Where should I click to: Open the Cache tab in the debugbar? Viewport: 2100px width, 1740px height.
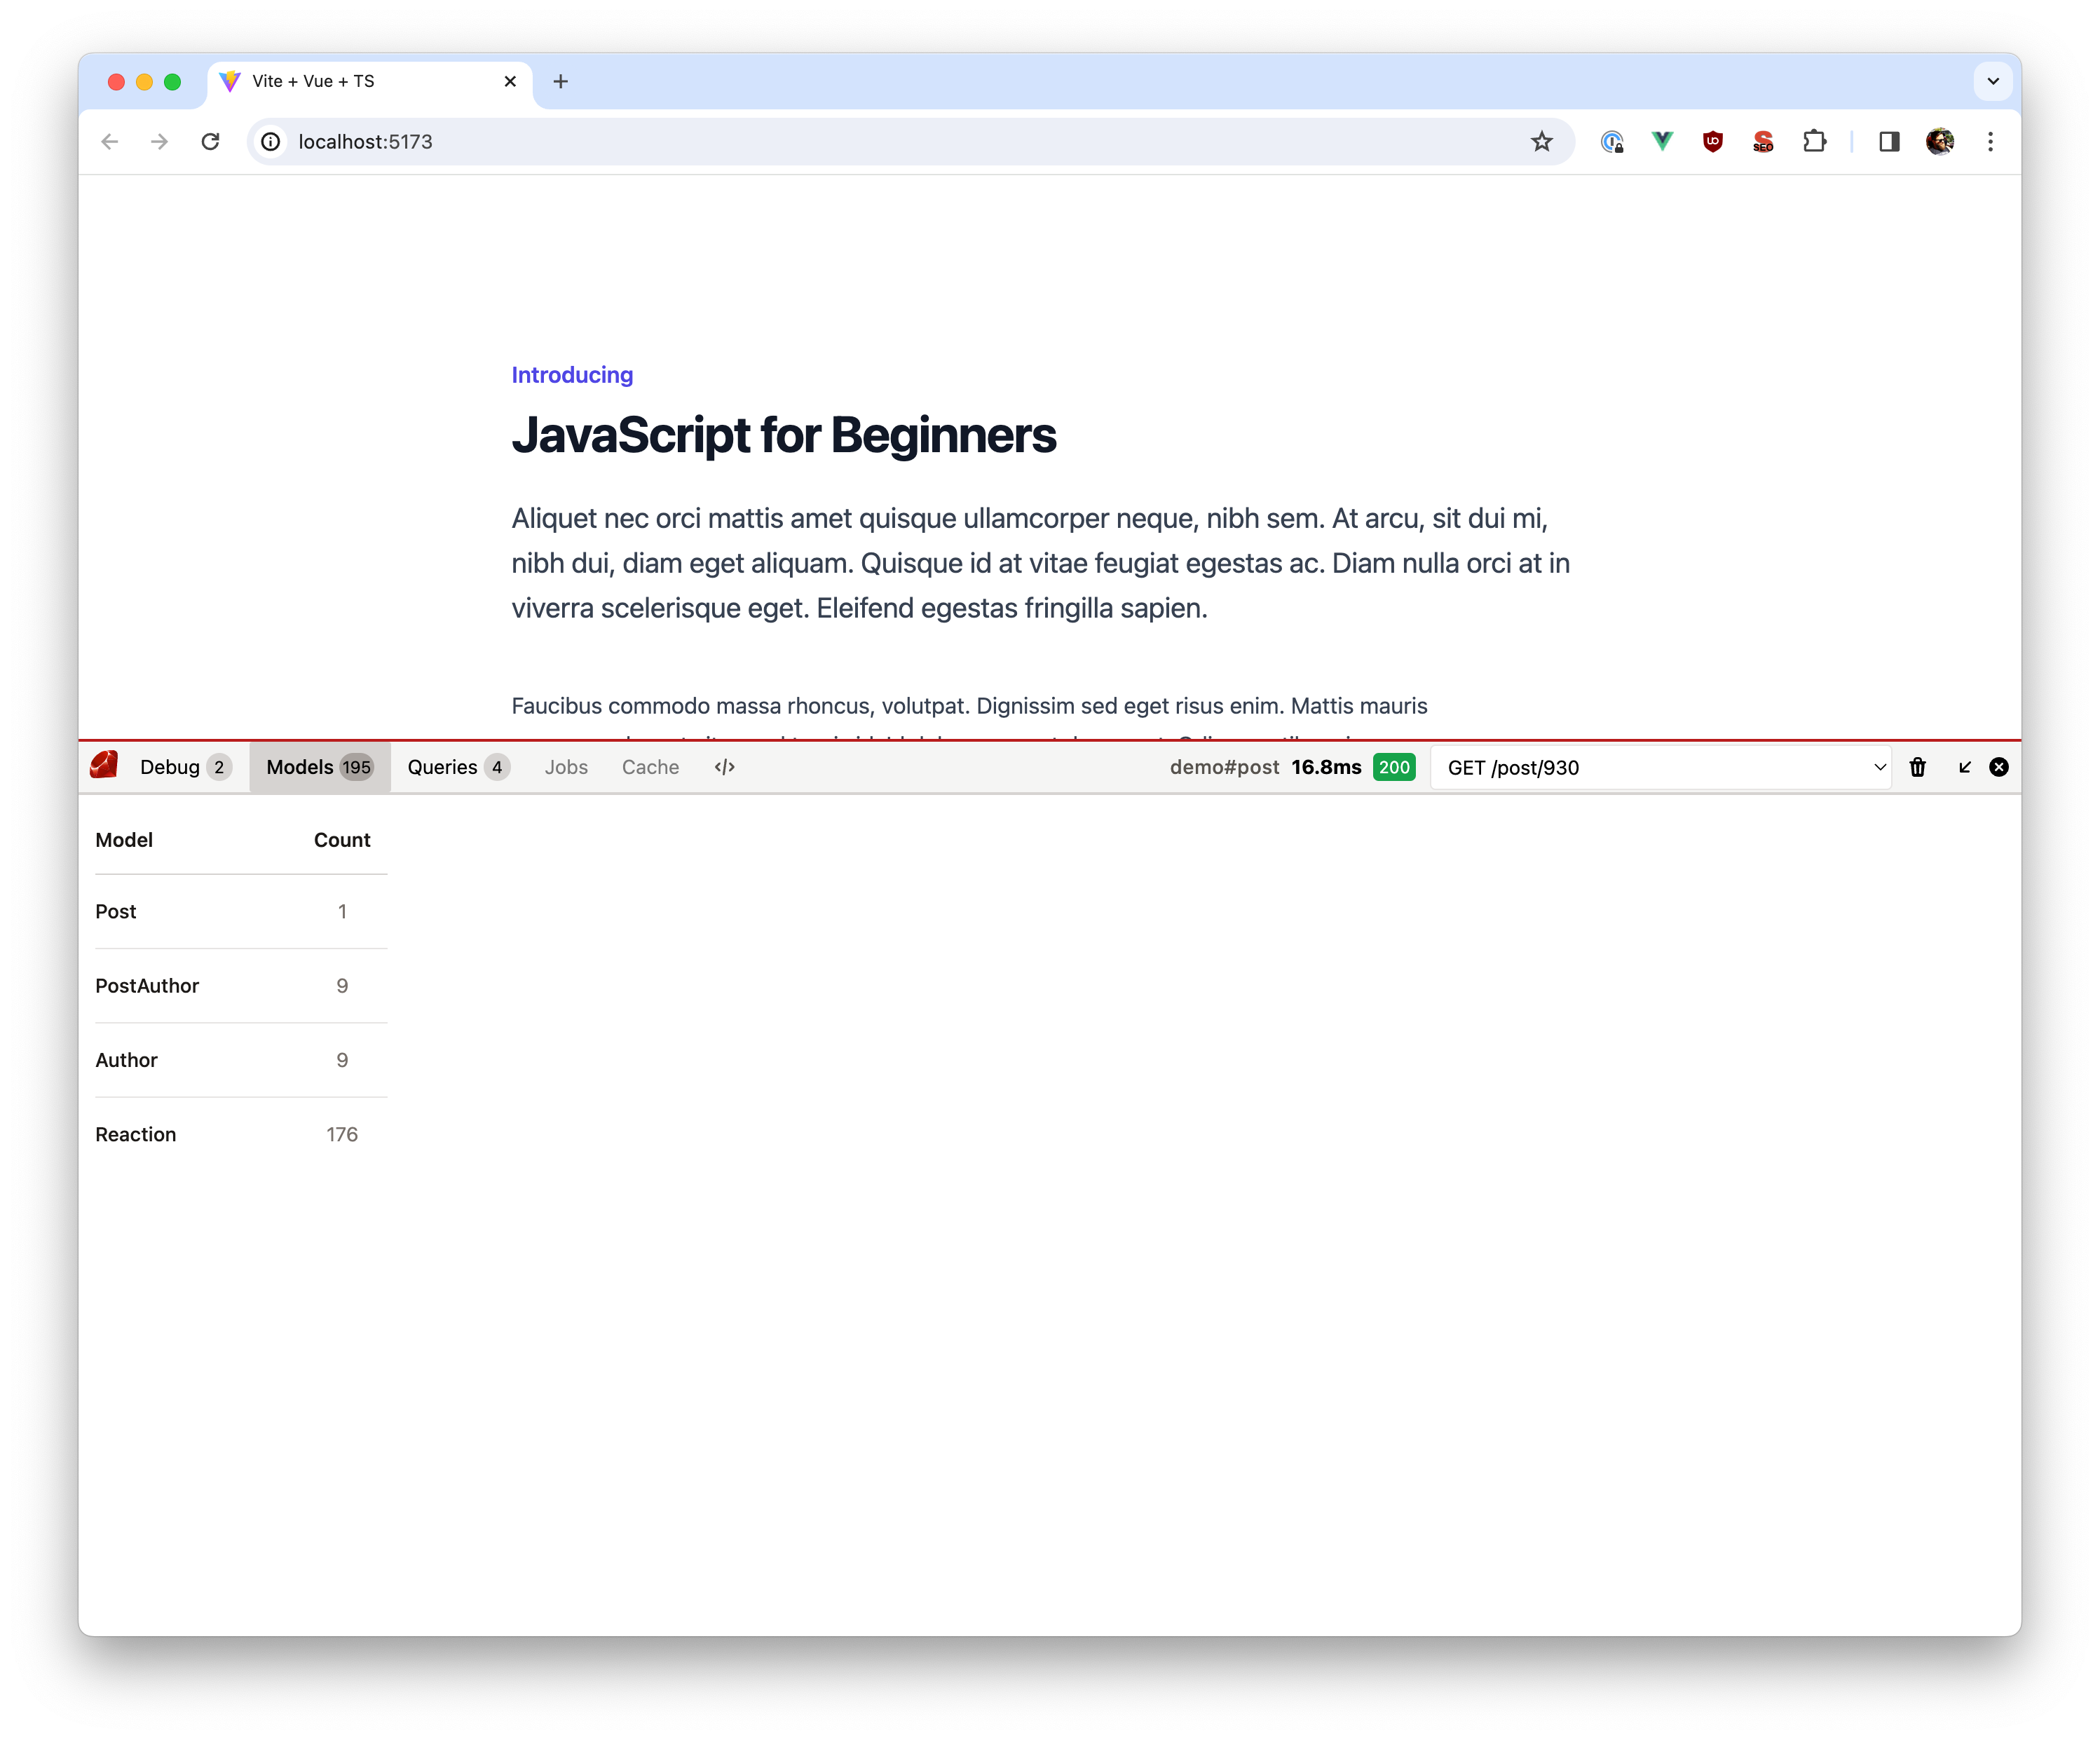[x=650, y=767]
